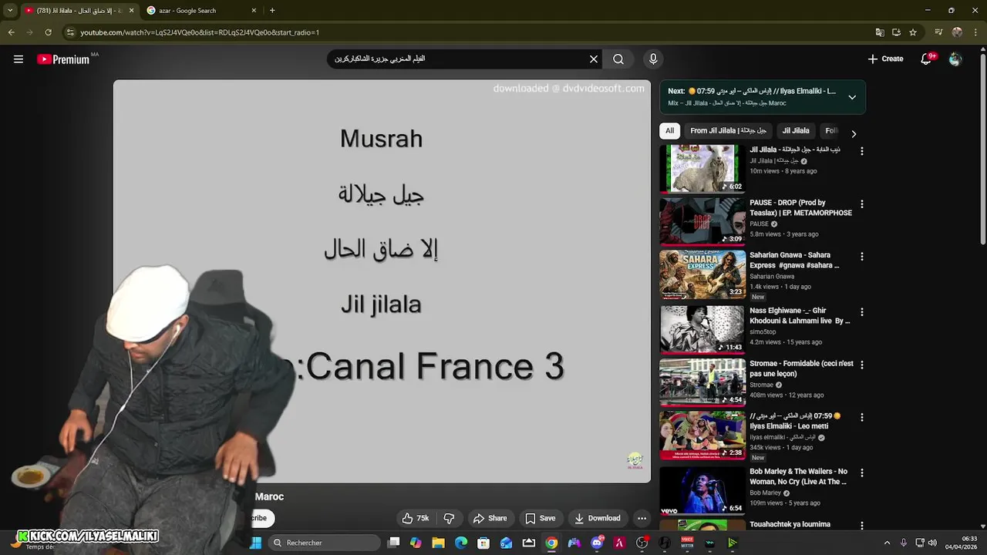Download the video
Viewport: 987px width, 555px height.
click(x=598, y=518)
